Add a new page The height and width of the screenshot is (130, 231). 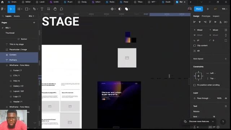click(34, 22)
